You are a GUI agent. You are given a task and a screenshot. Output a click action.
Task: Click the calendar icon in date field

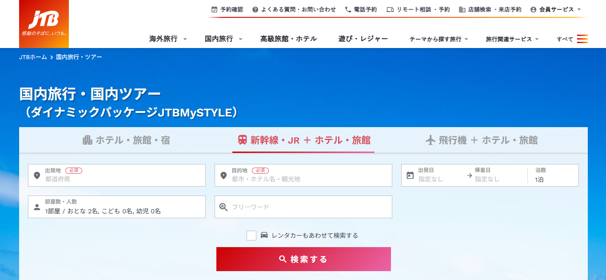tap(411, 176)
